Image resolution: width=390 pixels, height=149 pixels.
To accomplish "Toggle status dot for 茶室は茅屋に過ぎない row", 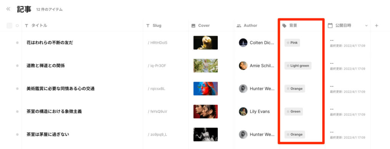I will point(17,134).
